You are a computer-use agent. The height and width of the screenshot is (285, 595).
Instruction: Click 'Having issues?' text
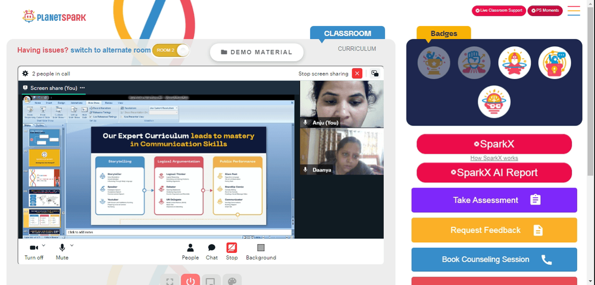(43, 50)
